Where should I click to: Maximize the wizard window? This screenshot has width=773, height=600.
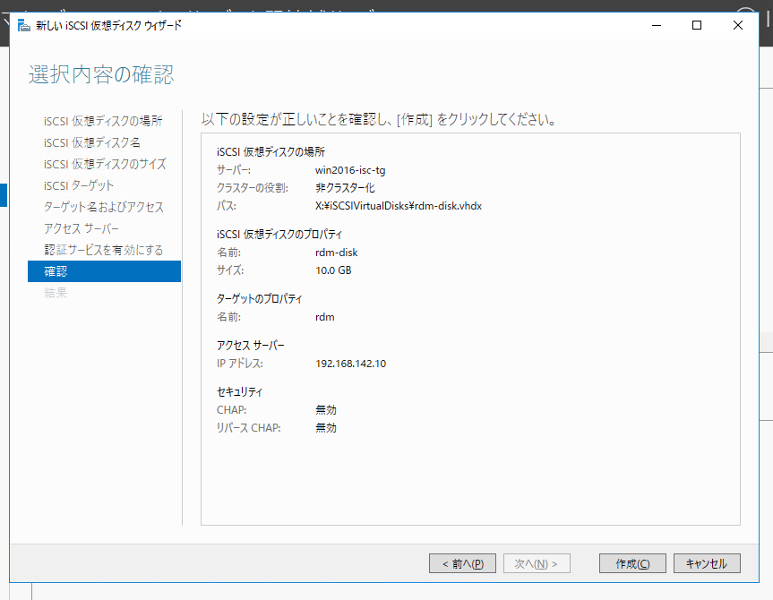coord(697,25)
